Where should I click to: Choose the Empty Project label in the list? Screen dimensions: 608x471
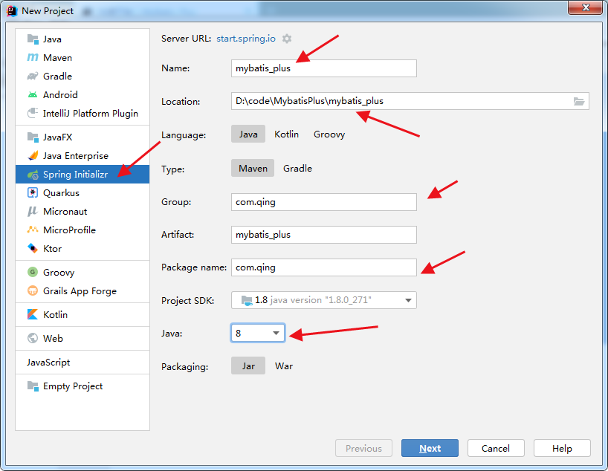tap(73, 386)
